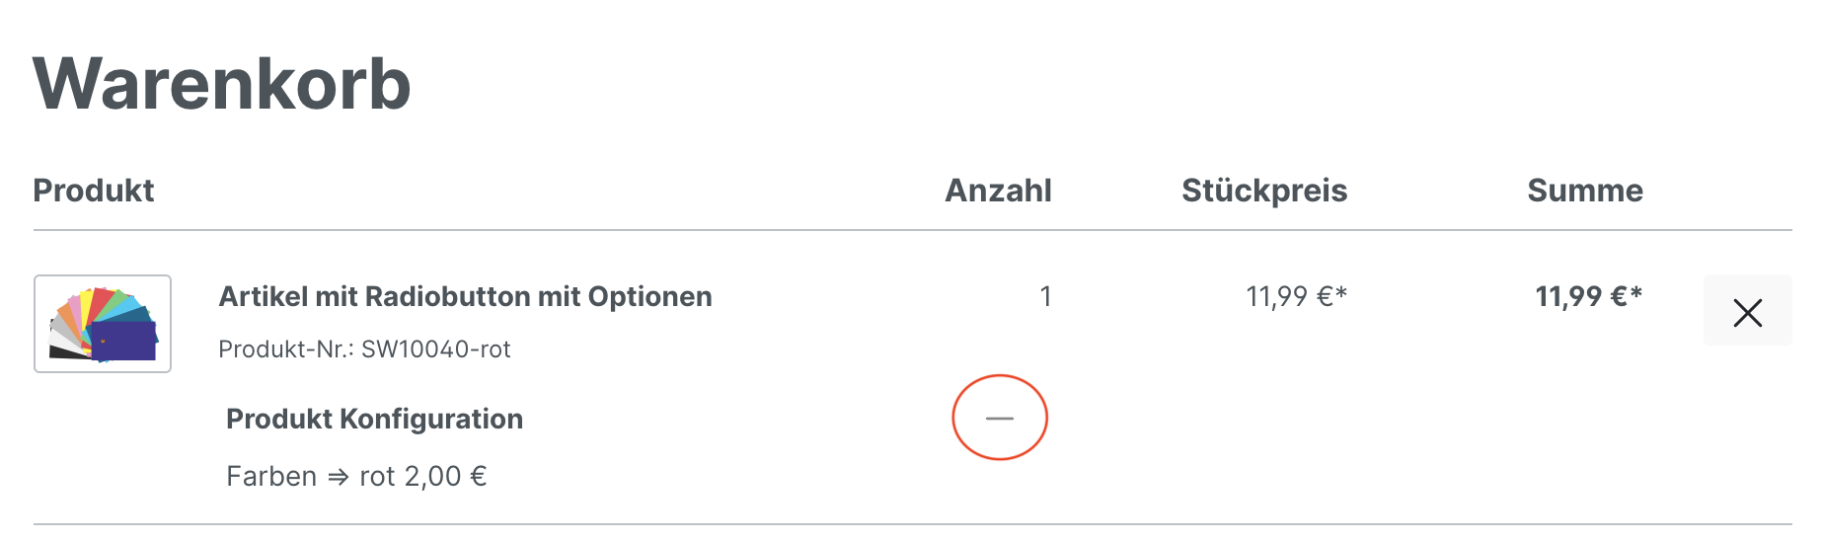Screen dimensions: 1822x541
Task: Click the unit price 11,99 €
Action: pos(1289,296)
